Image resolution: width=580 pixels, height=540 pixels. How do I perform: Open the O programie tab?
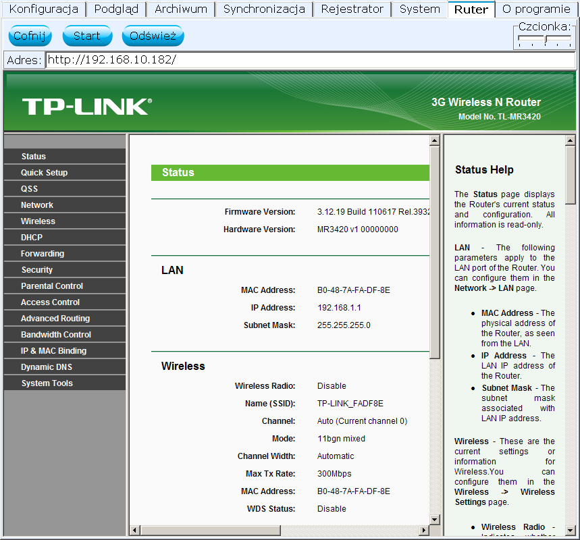[x=536, y=9]
